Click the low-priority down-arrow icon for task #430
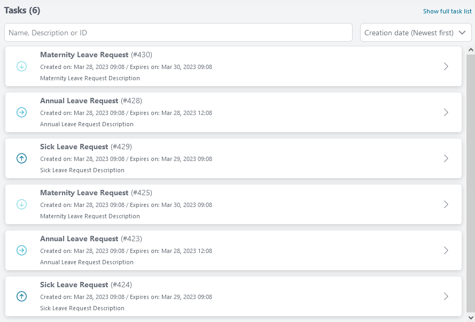Viewport: 475px width, 322px height. [21, 66]
